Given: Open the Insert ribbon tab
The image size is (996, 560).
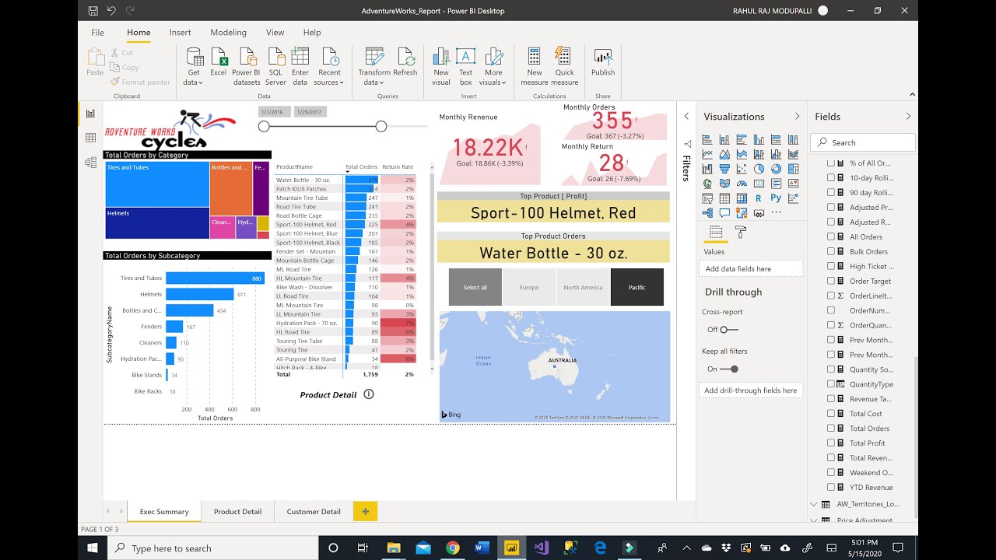Looking at the screenshot, I should [x=180, y=33].
